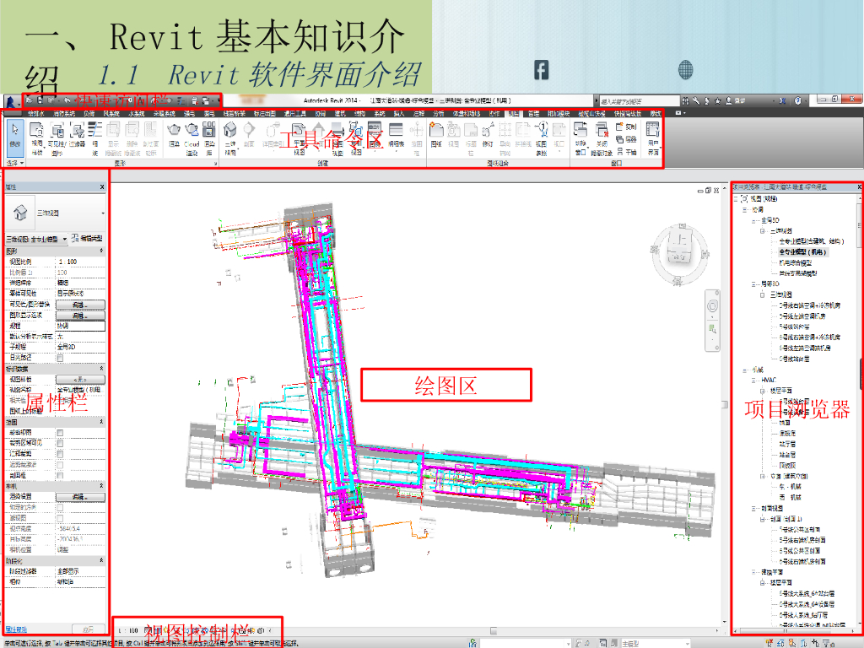The image size is (864, 648).
Task: Open the Render Gallery tool
Action: [209, 139]
